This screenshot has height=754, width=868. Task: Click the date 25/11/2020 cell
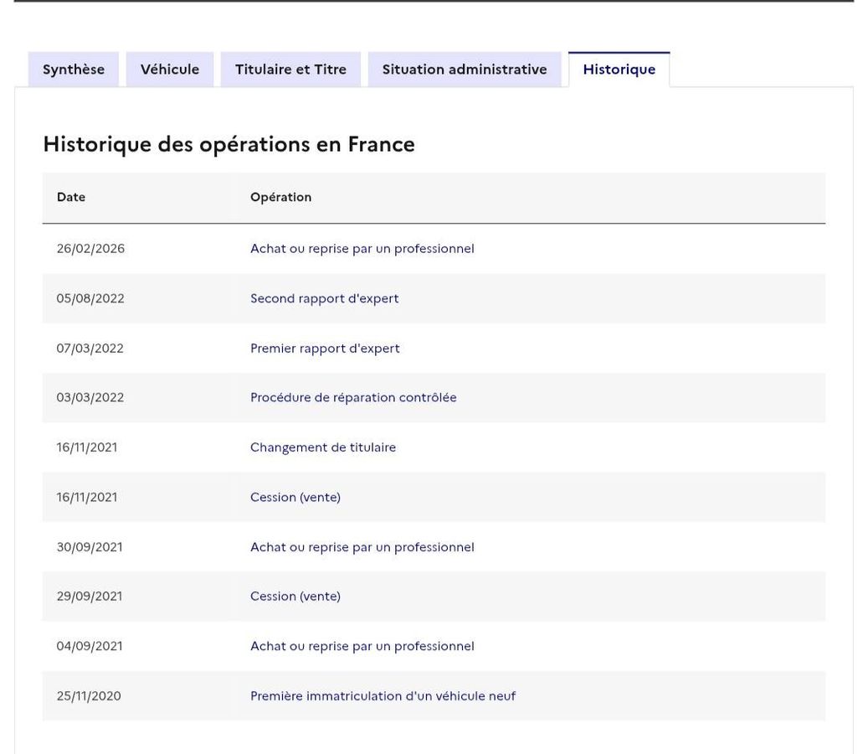(89, 696)
